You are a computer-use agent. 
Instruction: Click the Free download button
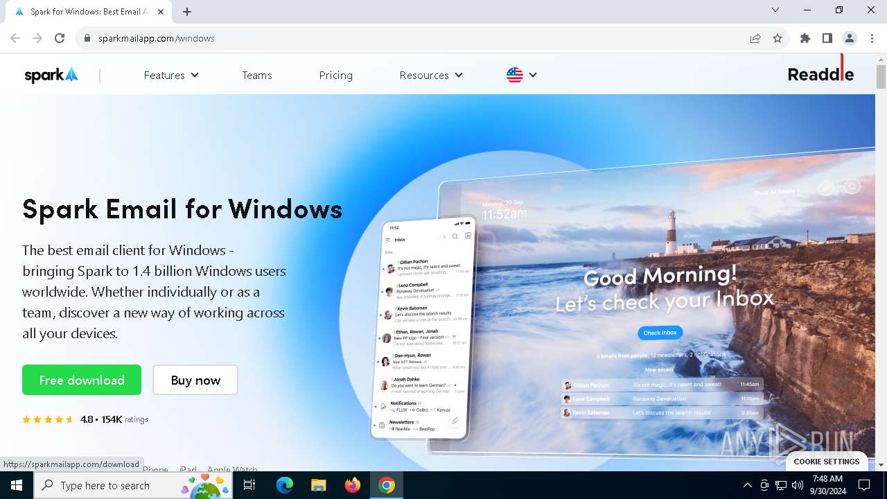tap(82, 380)
